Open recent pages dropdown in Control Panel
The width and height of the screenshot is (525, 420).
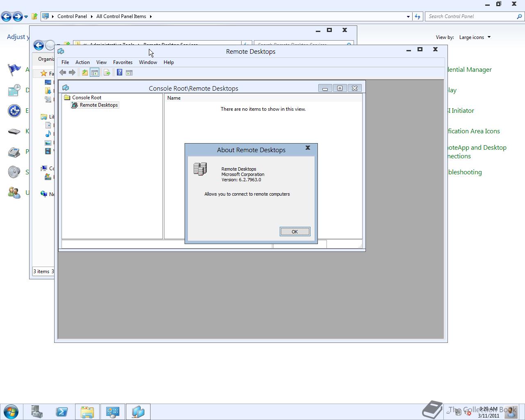[26, 17]
